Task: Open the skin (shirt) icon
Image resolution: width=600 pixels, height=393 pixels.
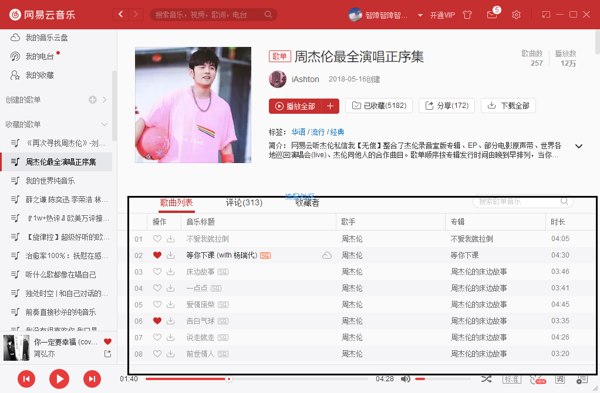Action: click(x=467, y=15)
